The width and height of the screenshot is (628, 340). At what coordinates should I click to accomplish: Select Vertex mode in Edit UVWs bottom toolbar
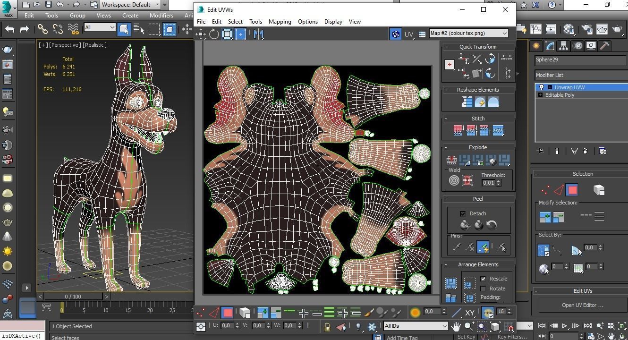tap(201, 312)
